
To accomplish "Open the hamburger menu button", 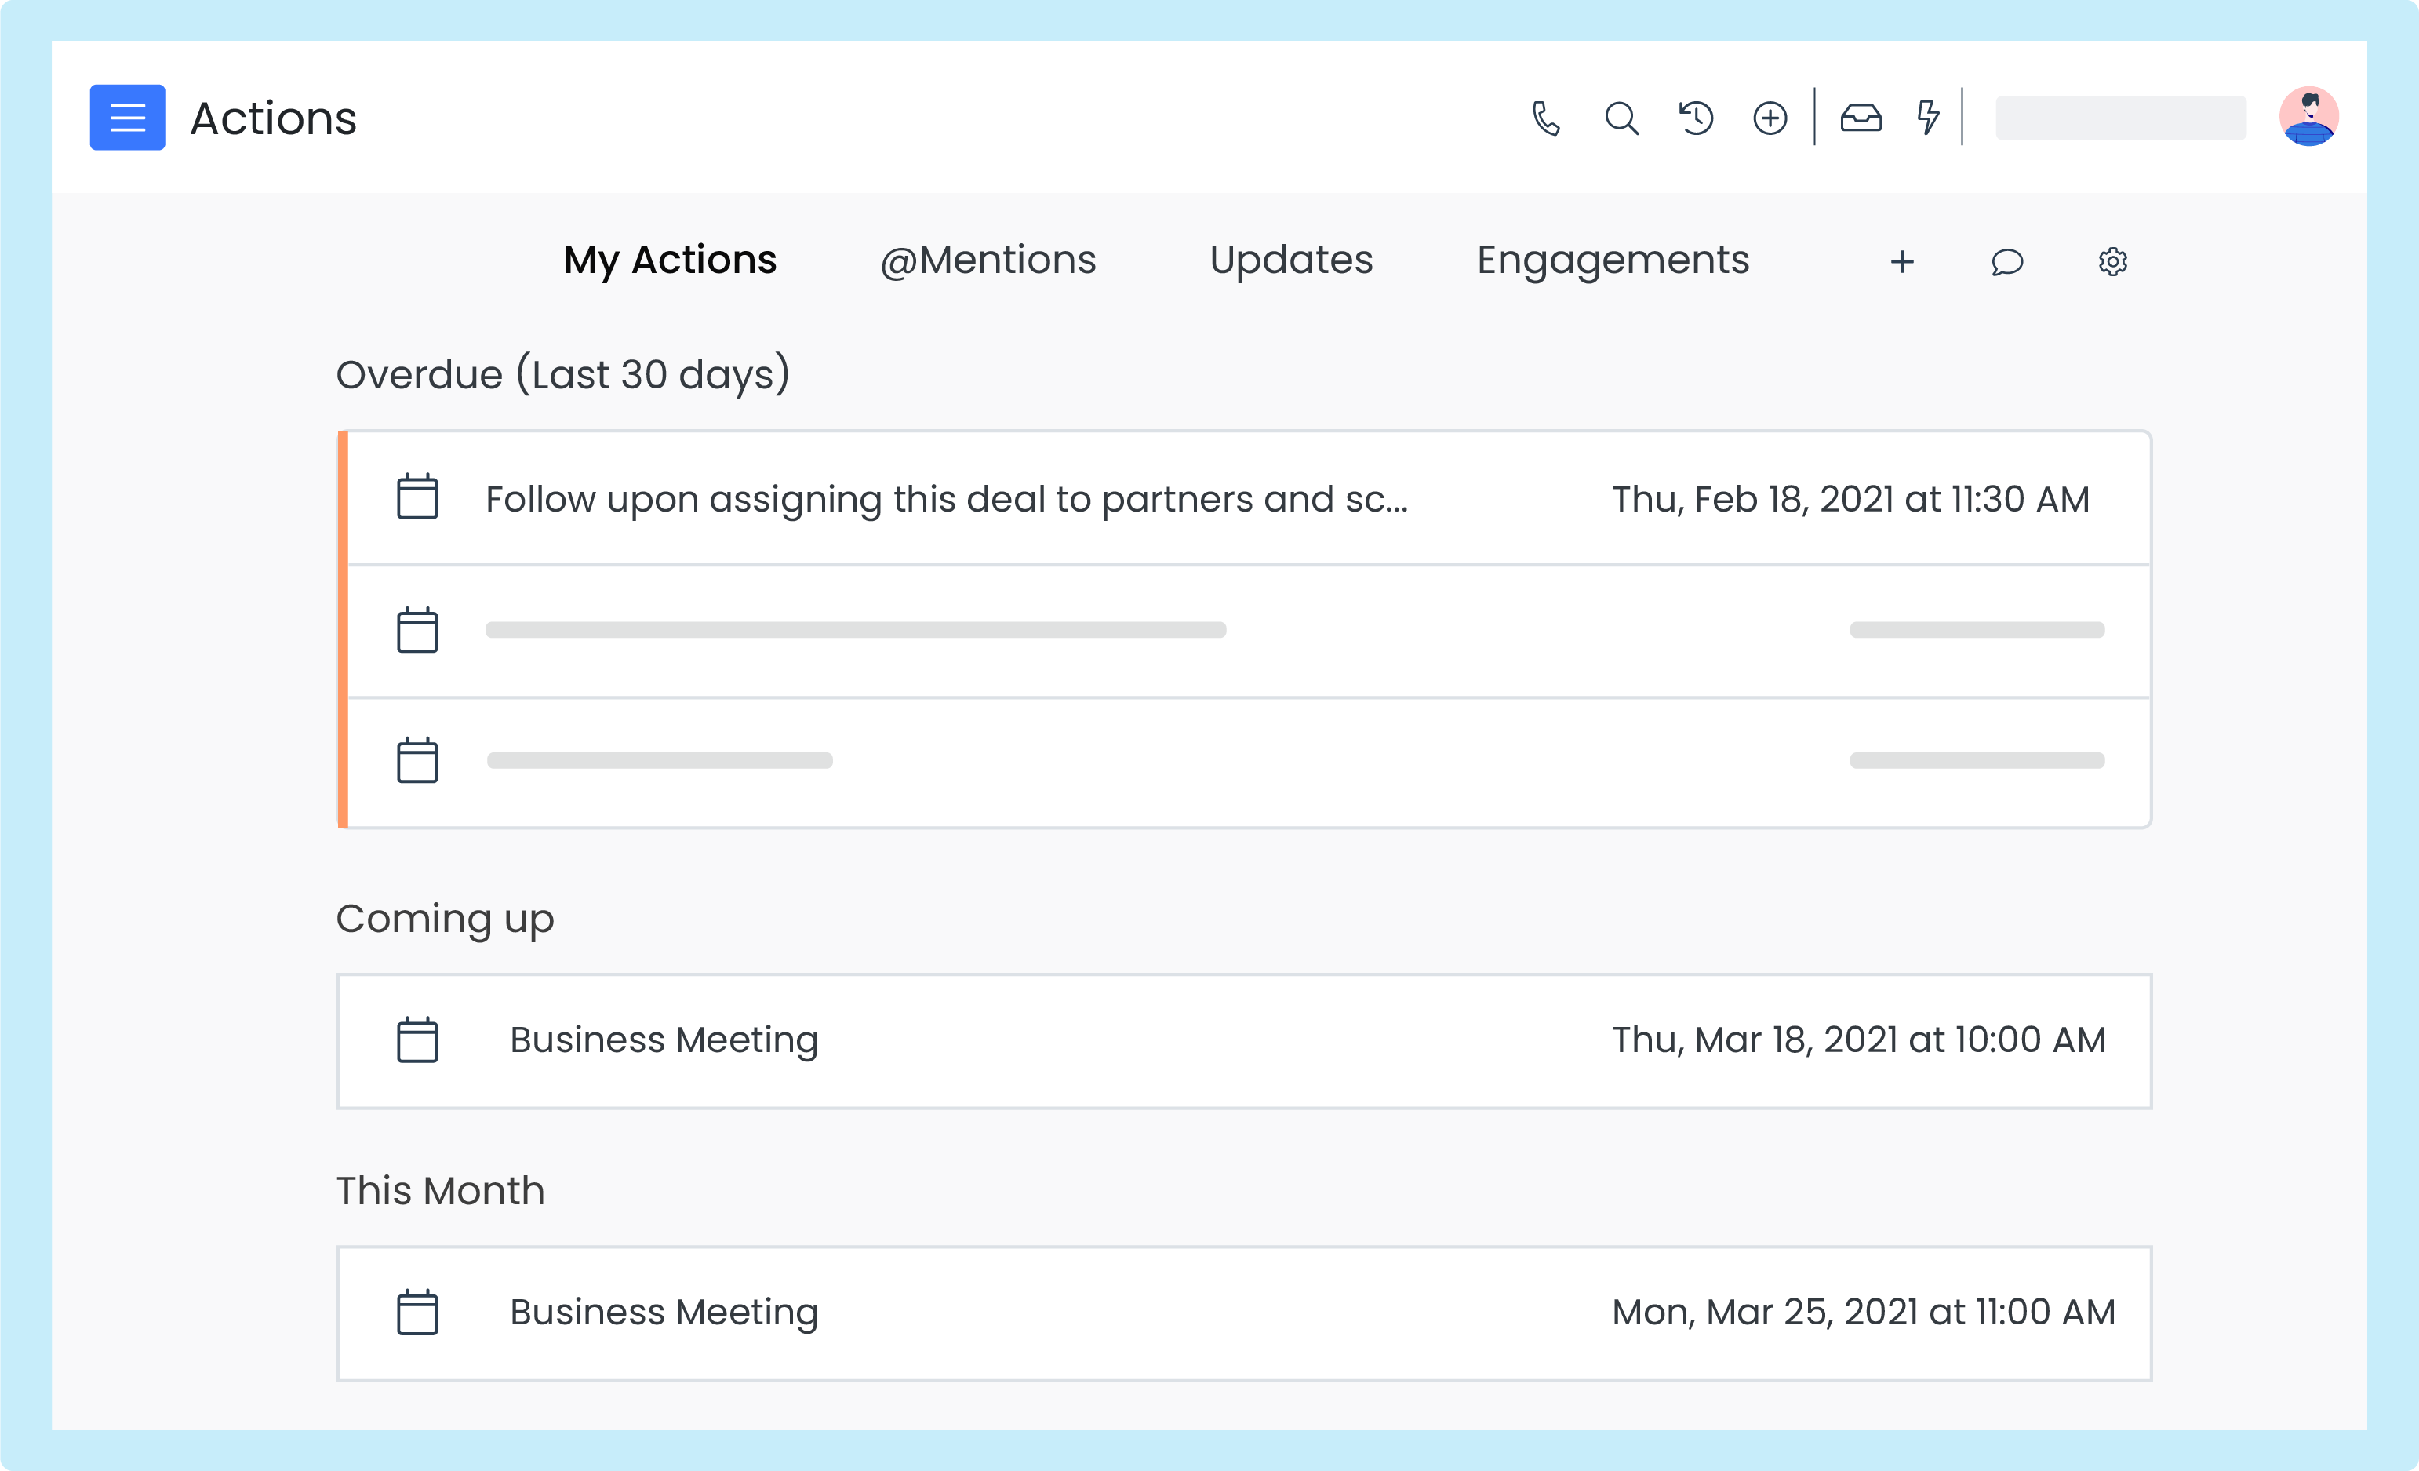I will pyautogui.click(x=128, y=118).
